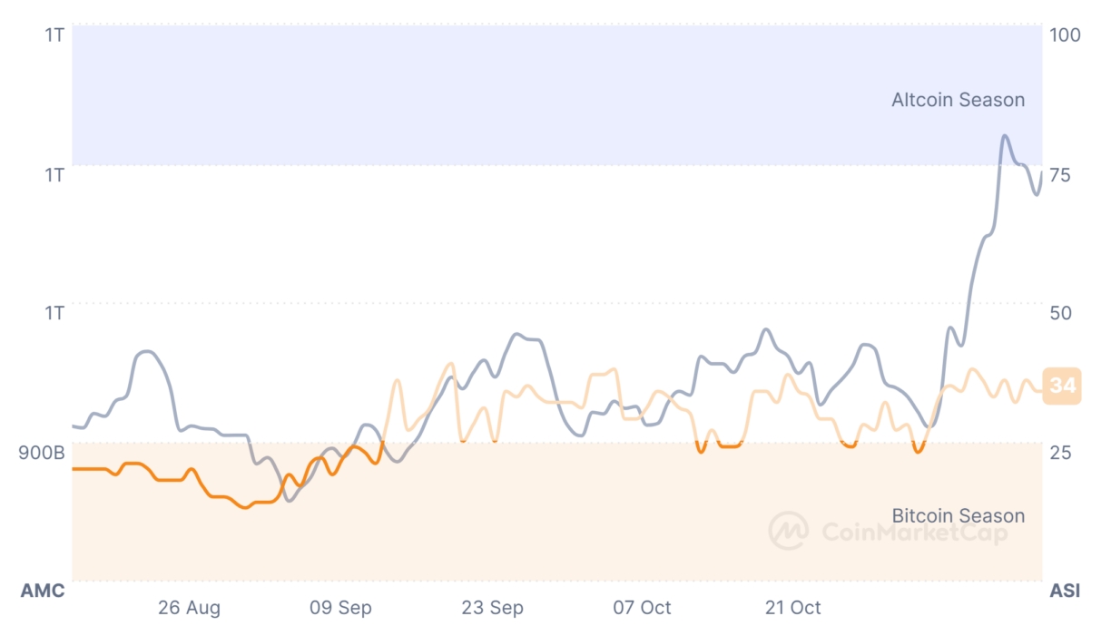
Task: Choose the 21 Oct date marker
Action: (x=793, y=608)
